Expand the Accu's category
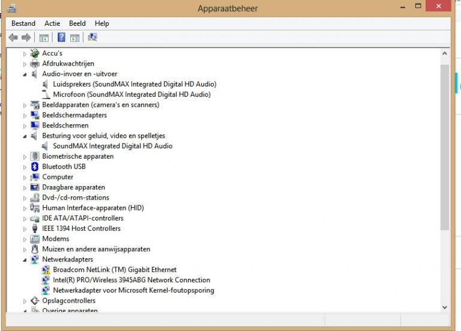461x331 pixels. pos(25,53)
